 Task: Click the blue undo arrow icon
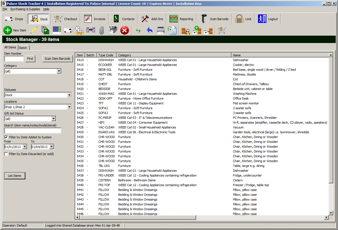click(149, 30)
